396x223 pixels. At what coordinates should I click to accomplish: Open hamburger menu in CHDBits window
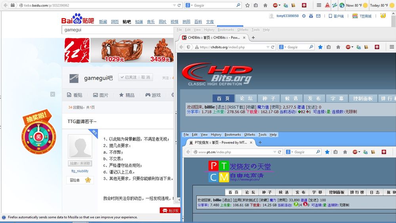pyautogui.click(x=392, y=47)
